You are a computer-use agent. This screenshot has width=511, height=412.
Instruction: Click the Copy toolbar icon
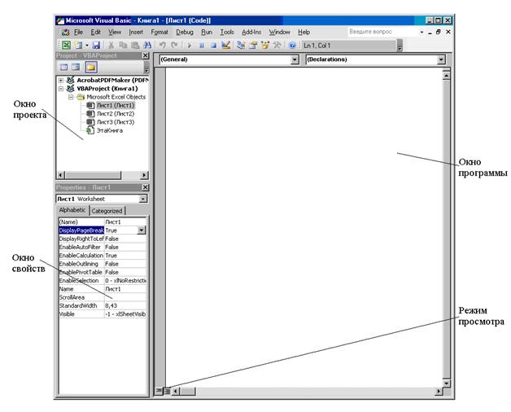click(123, 46)
